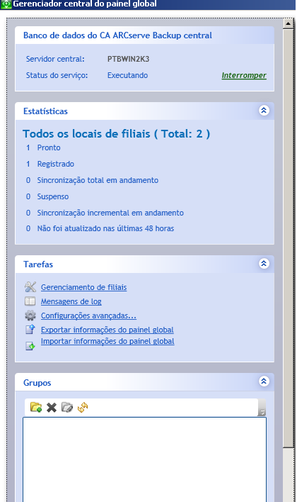Click the wrench icon beside Gerenciamento de filiais
Image resolution: width=297 pixels, height=502 pixels.
coord(30,287)
